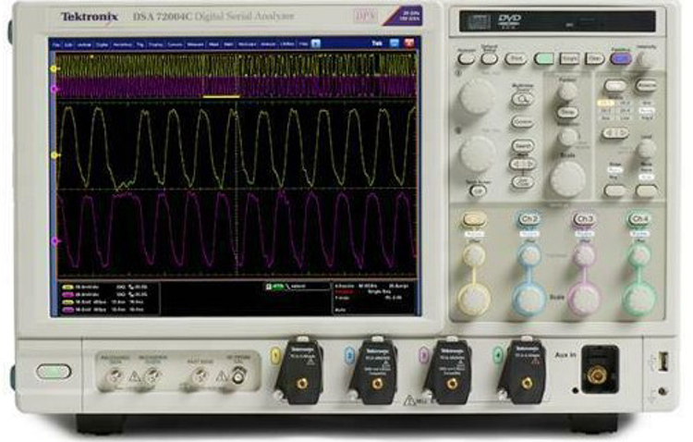Toggle the Ch4 channel button
This screenshot has width=693, height=442.
pos(638,219)
